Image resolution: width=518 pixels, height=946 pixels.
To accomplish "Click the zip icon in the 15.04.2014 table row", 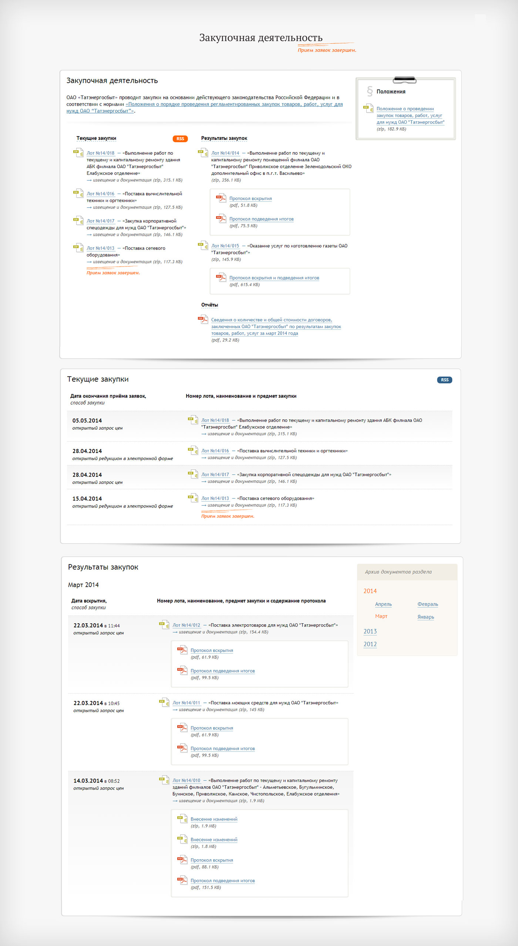I will point(193,498).
